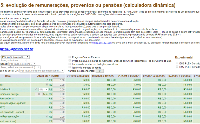Screen dimensions: 200x124
Task: Click Tempo de Serviço R$ 0,00 under 07/2021 a 06/2022
Action: click(x=162, y=94)
